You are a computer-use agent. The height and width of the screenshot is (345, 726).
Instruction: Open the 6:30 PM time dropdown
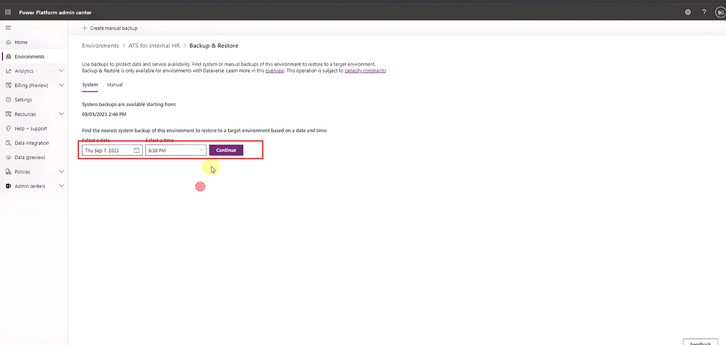(176, 150)
